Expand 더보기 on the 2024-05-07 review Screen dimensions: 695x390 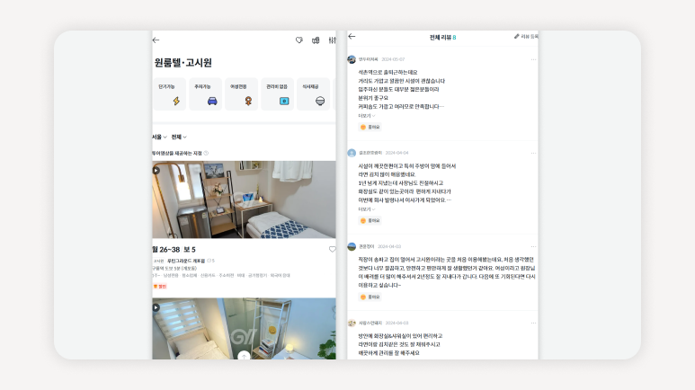(367, 116)
